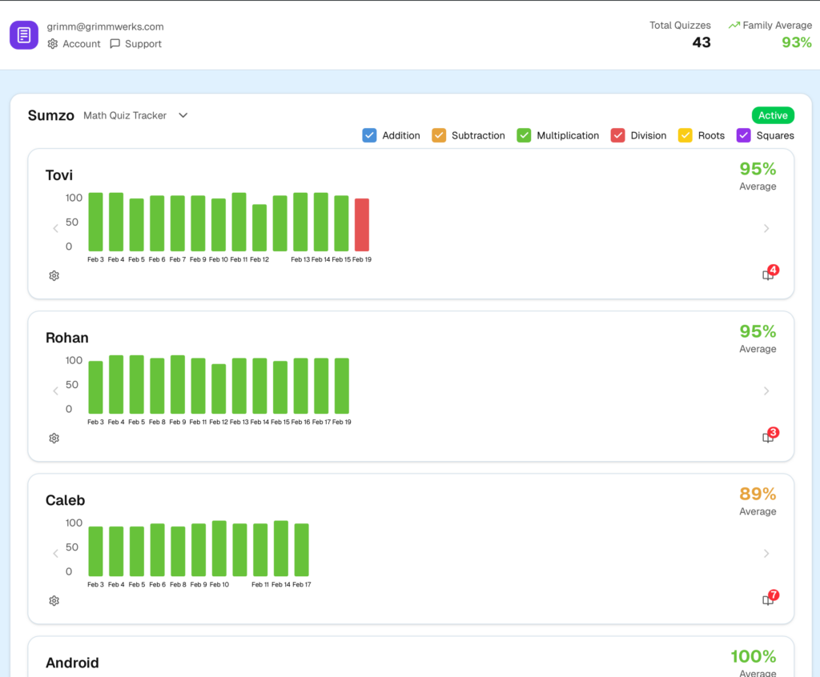820x677 pixels.
Task: Open settings gear in Tovi's card
Action: click(x=54, y=276)
